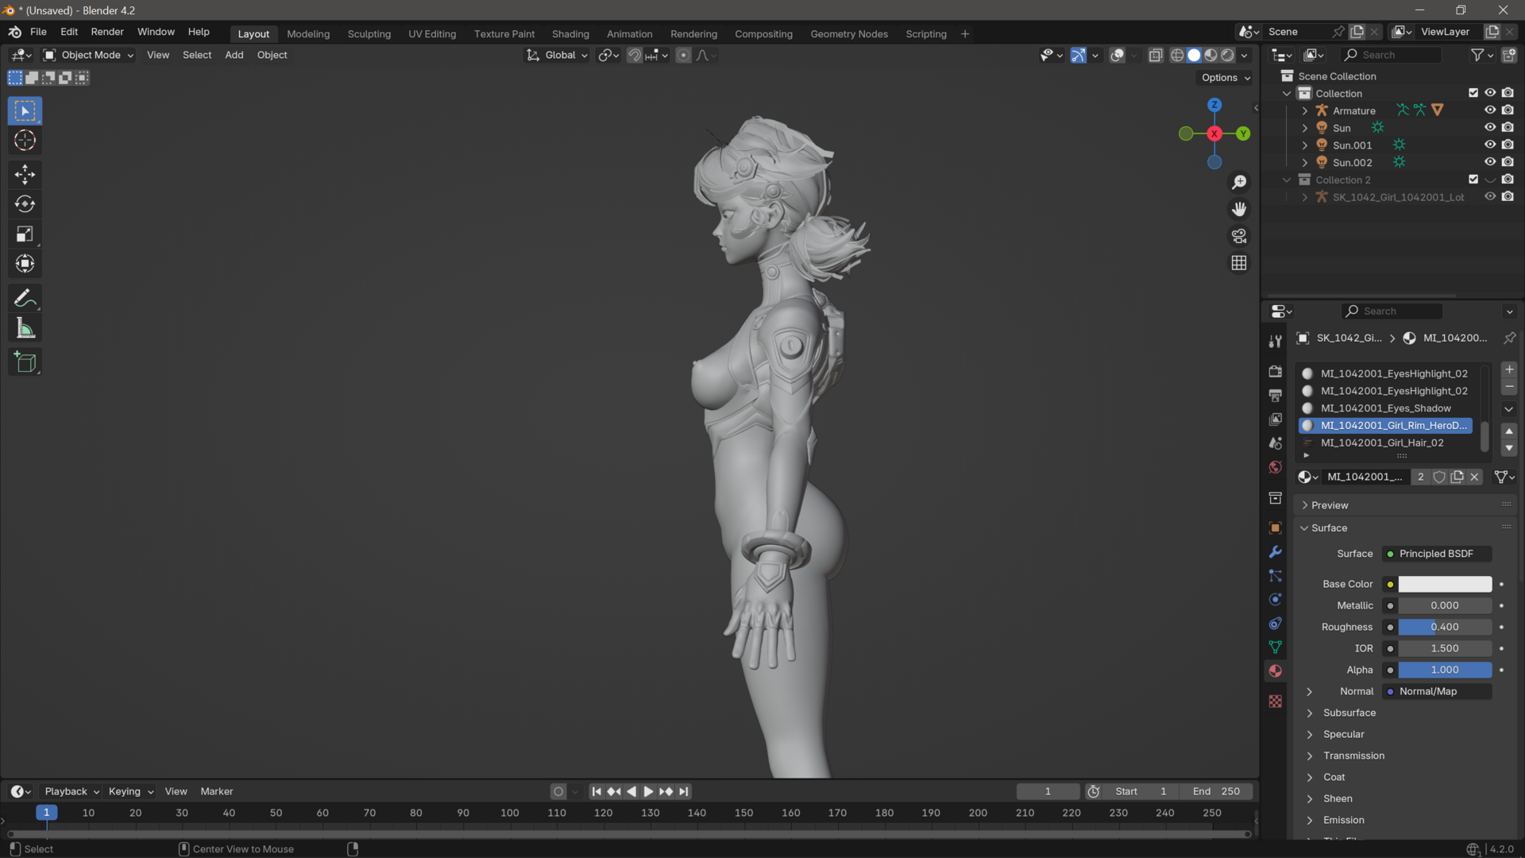The width and height of the screenshot is (1525, 858).
Task: Add a new material slot
Action: (x=1509, y=370)
